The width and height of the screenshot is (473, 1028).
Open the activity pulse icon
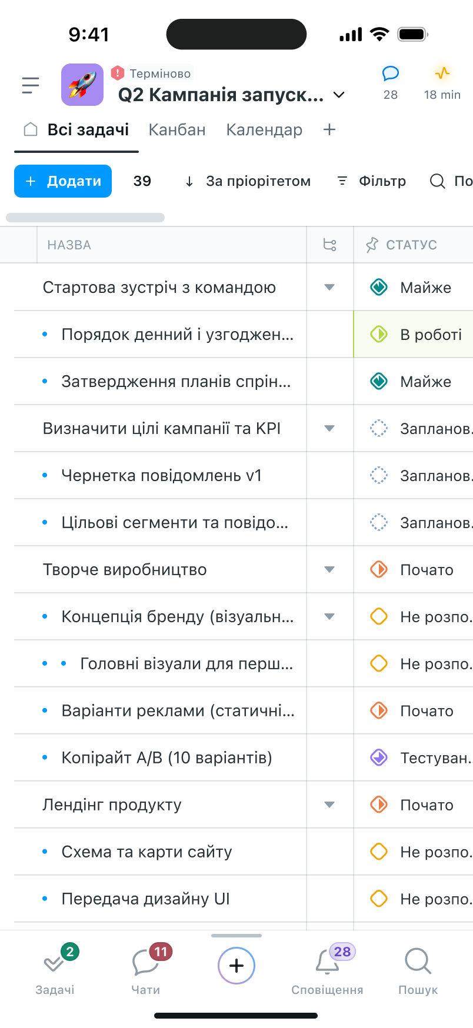click(x=442, y=74)
